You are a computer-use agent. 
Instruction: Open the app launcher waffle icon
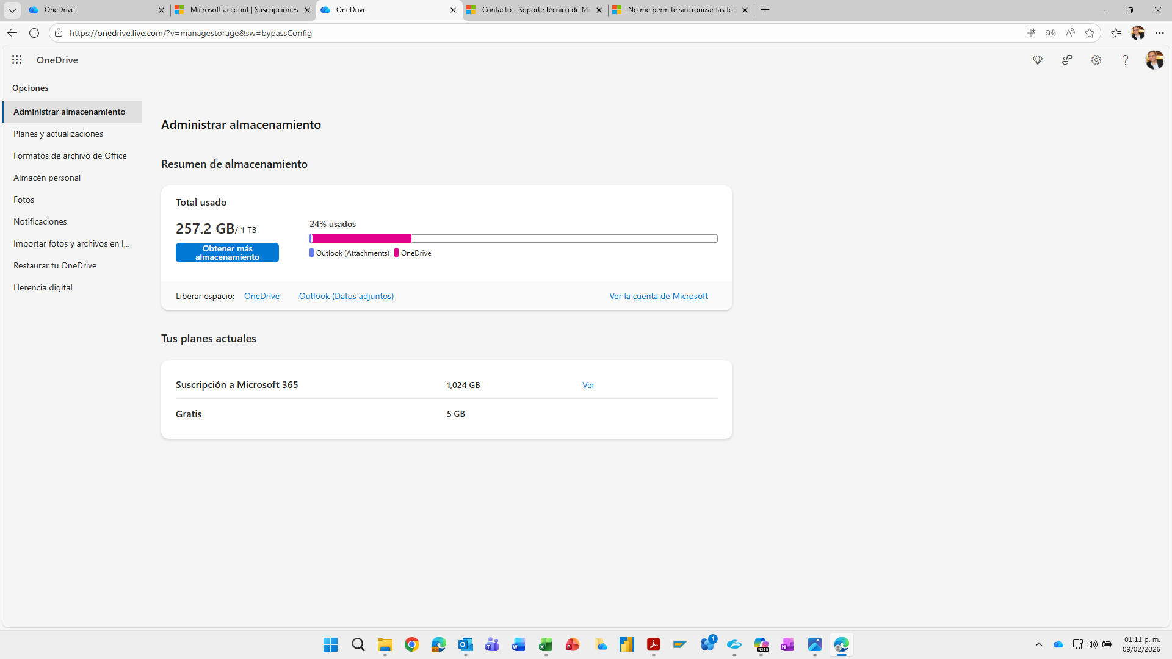pyautogui.click(x=17, y=60)
